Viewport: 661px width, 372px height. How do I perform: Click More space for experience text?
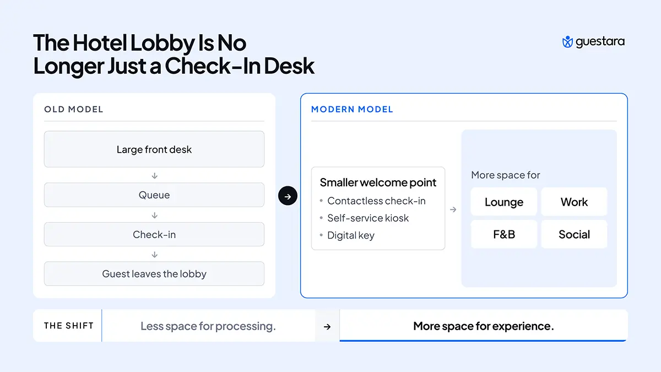pyautogui.click(x=484, y=326)
